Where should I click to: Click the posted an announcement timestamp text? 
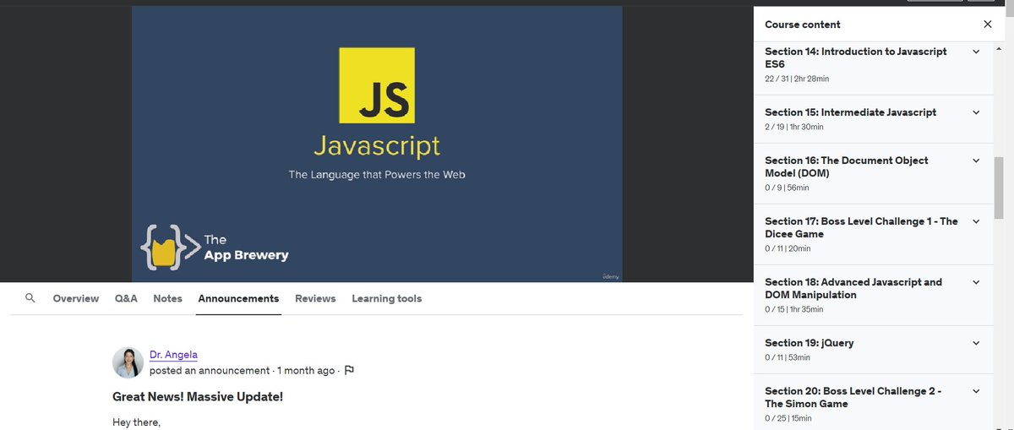pos(243,370)
